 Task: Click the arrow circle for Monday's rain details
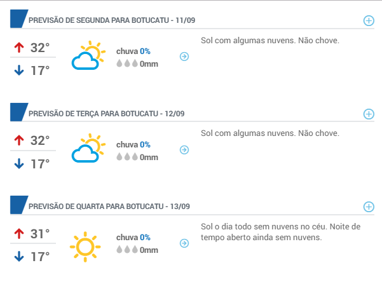point(184,57)
